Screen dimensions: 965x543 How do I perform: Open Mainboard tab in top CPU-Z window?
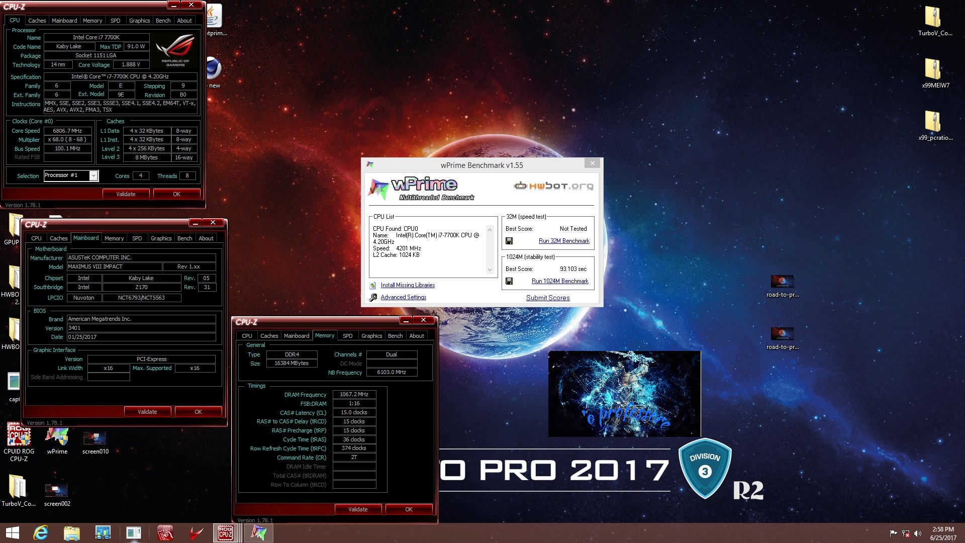(64, 21)
